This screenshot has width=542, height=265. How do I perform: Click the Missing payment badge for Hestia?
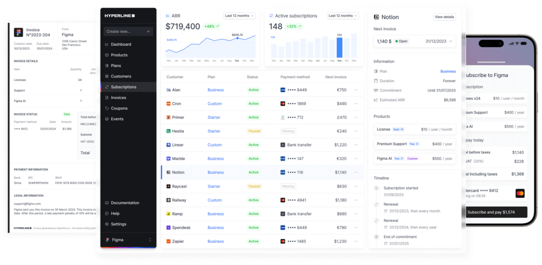click(288, 131)
